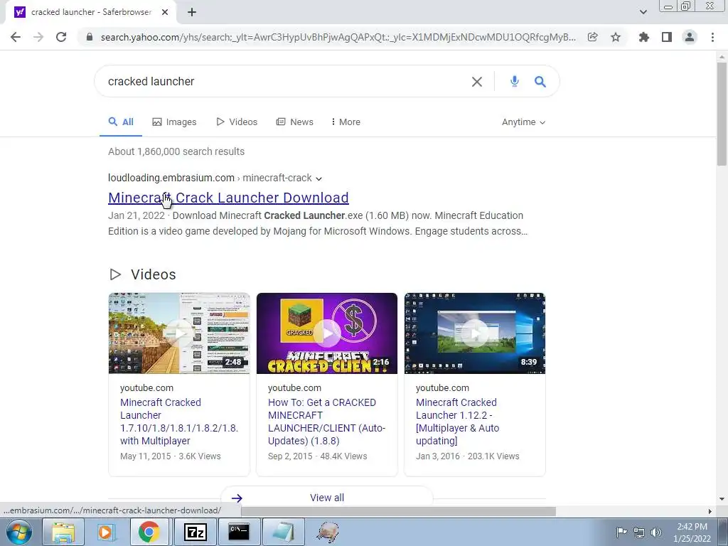Select the All results tab

point(121,122)
